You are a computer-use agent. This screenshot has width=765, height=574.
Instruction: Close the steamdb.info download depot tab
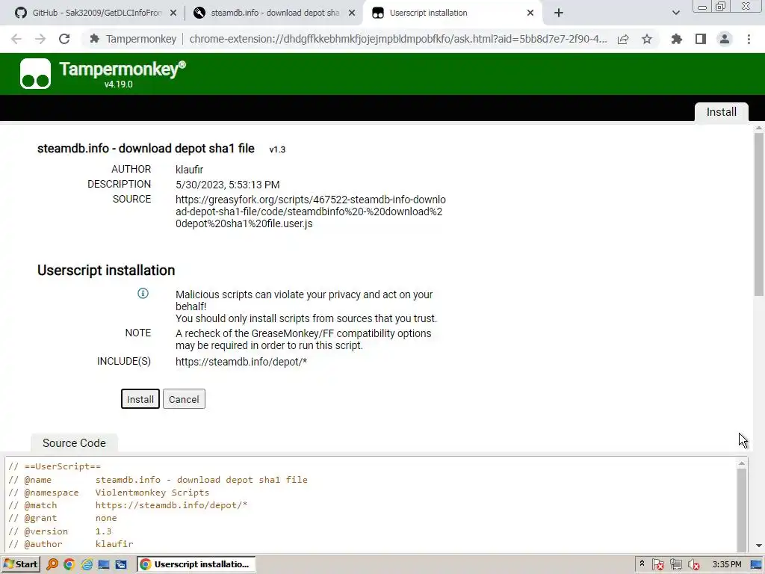click(352, 13)
